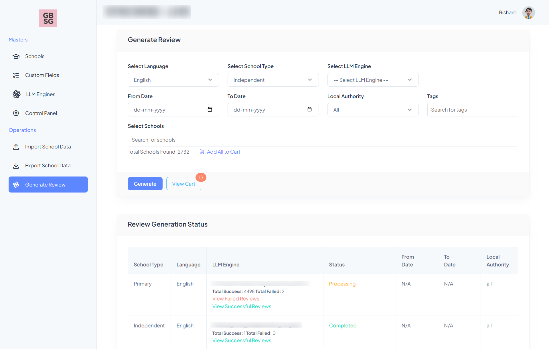Open the To Date calendar picker icon
This screenshot has height=349, width=549.
point(309,110)
